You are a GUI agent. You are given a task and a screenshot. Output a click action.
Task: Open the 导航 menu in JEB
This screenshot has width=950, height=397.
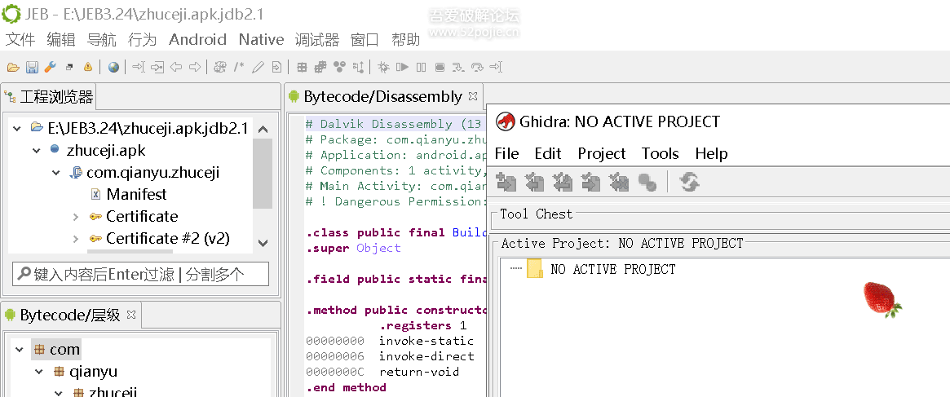[102, 40]
